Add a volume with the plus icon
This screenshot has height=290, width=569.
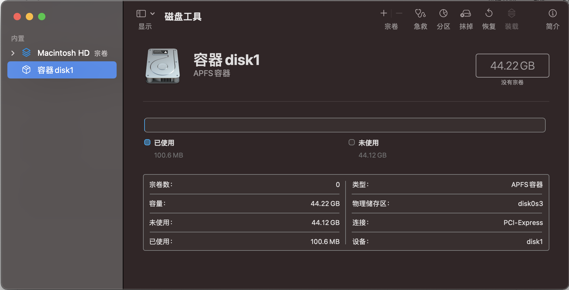(x=384, y=13)
